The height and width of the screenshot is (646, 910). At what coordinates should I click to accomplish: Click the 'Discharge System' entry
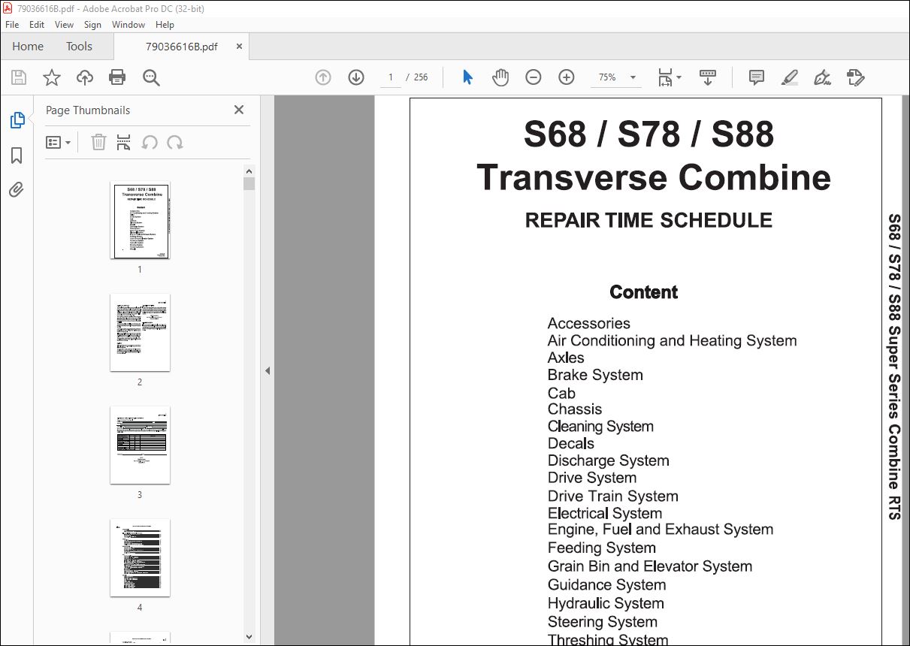pos(608,460)
